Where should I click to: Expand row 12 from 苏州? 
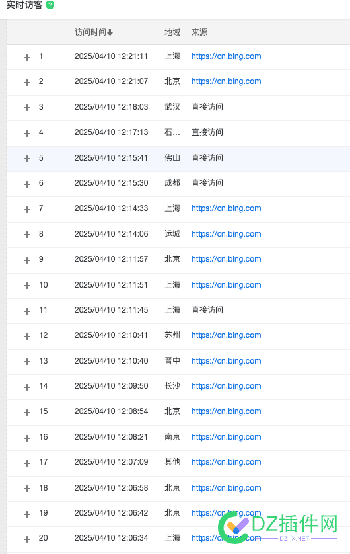[x=27, y=336]
